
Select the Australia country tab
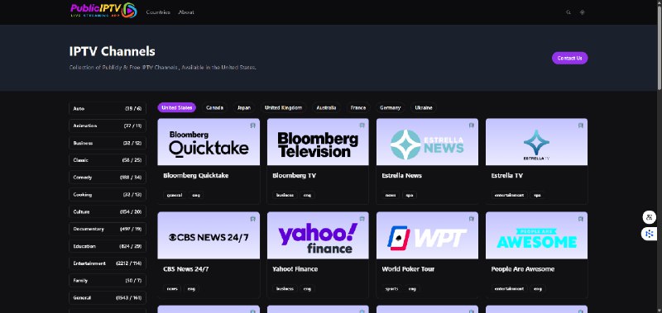tap(326, 108)
